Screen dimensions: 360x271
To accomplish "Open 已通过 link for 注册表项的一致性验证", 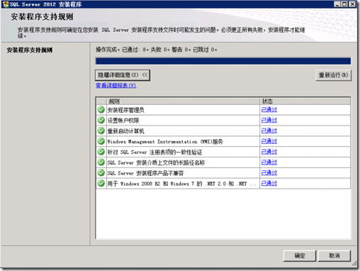I will pyautogui.click(x=269, y=152).
